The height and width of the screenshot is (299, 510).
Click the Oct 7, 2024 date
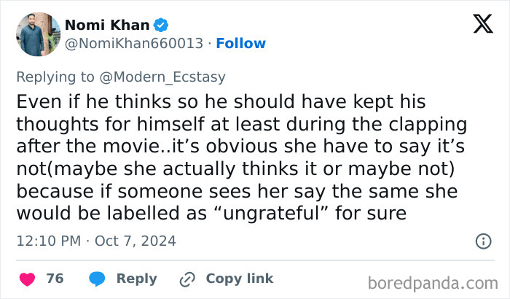tap(136, 241)
